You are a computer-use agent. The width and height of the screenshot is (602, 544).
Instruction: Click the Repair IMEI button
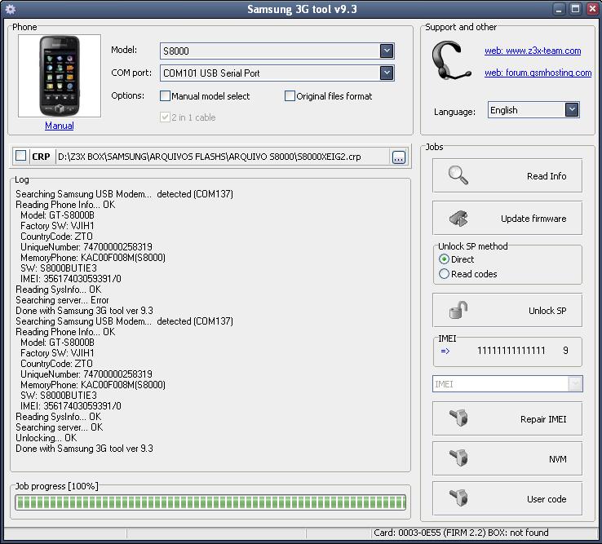(507, 418)
